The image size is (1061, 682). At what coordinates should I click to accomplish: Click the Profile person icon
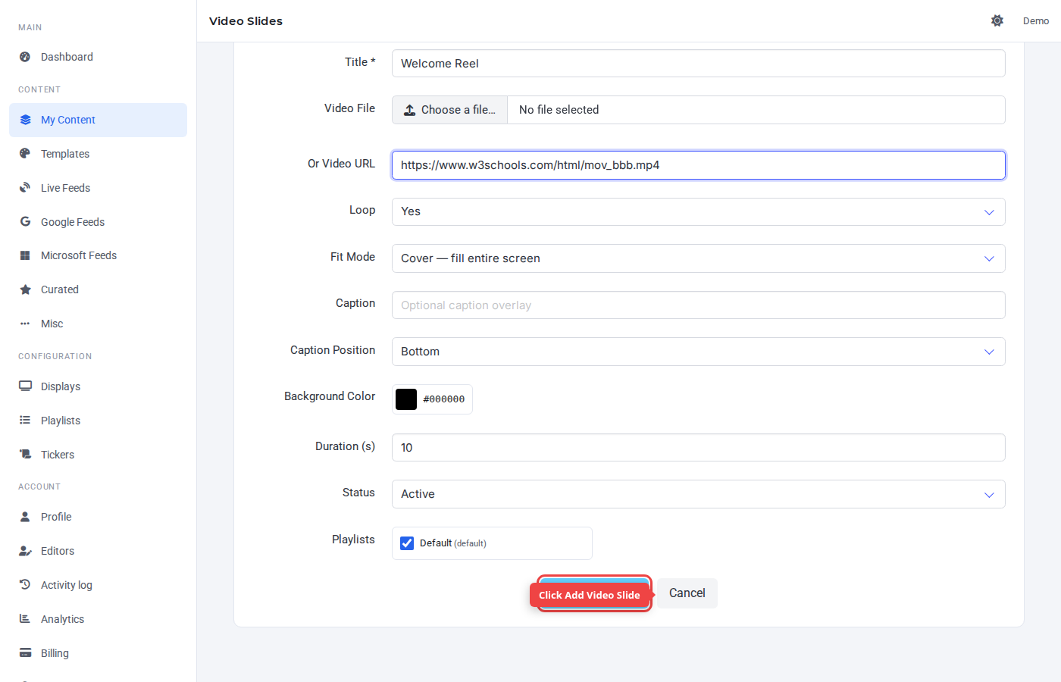[x=25, y=516]
